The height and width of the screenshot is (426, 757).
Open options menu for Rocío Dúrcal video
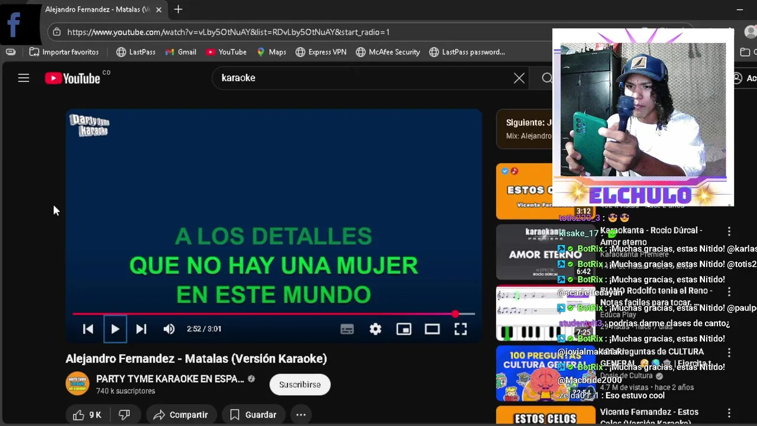click(729, 231)
